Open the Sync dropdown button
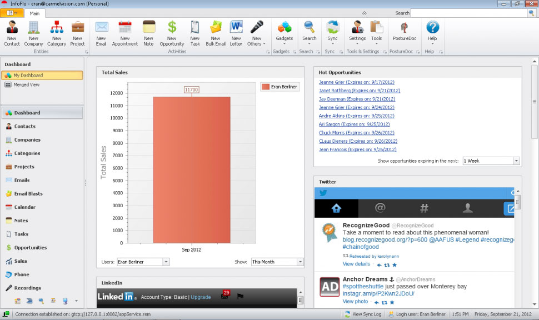 (332, 33)
